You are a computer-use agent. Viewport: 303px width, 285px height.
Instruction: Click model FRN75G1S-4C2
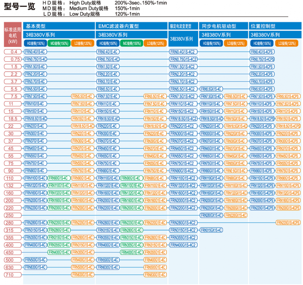[183, 164]
